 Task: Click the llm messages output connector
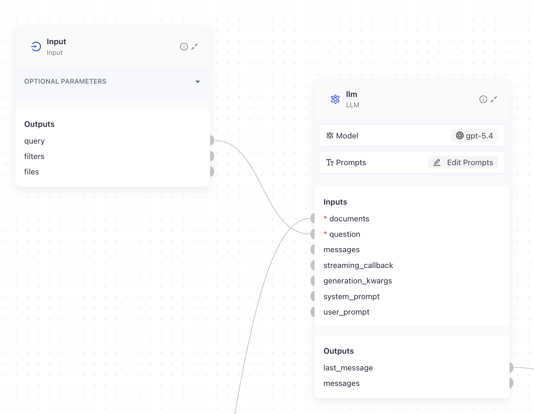click(511, 383)
